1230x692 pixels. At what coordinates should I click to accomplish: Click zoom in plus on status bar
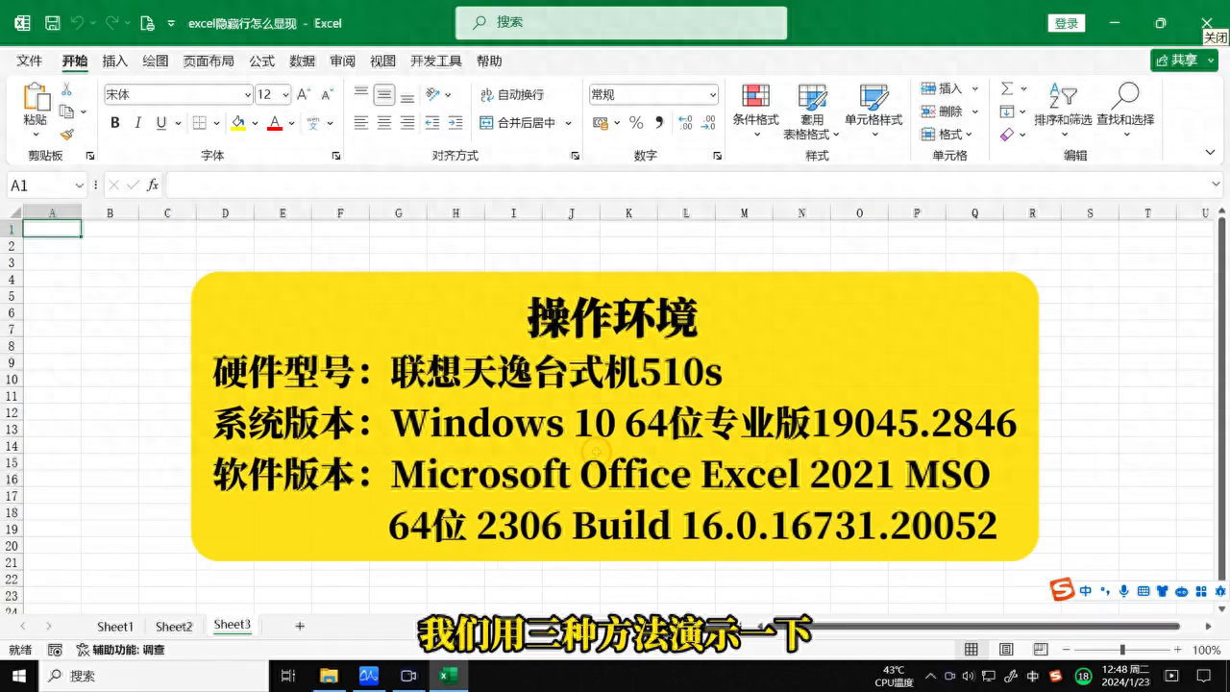[x=1178, y=650]
